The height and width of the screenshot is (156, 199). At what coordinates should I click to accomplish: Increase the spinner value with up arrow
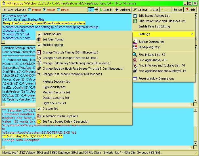[96, 9]
